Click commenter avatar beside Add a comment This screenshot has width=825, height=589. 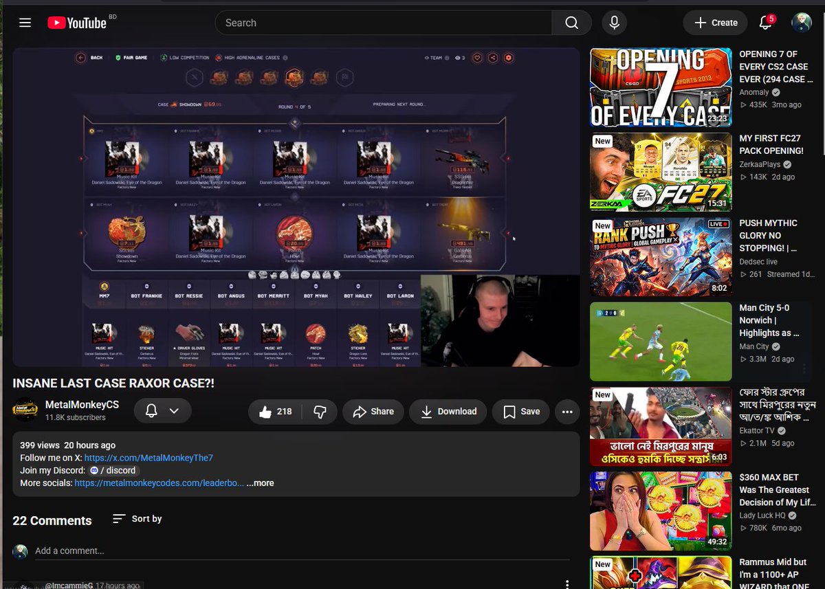[x=21, y=551]
